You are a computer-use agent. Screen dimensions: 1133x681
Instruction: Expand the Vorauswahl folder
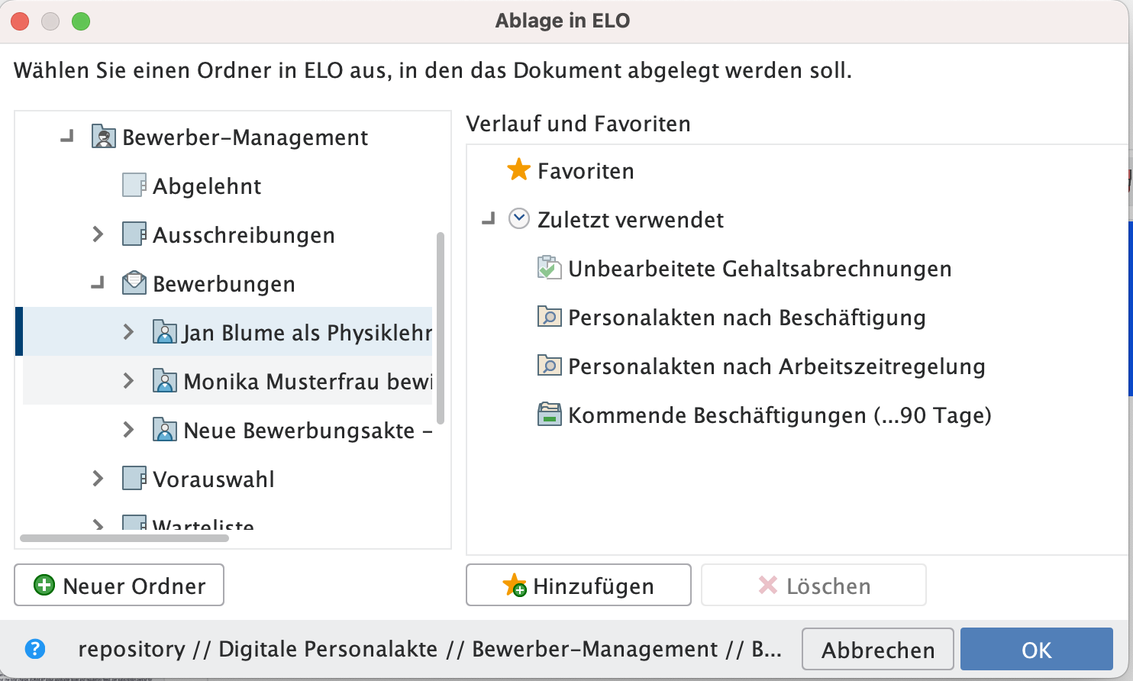click(x=98, y=479)
